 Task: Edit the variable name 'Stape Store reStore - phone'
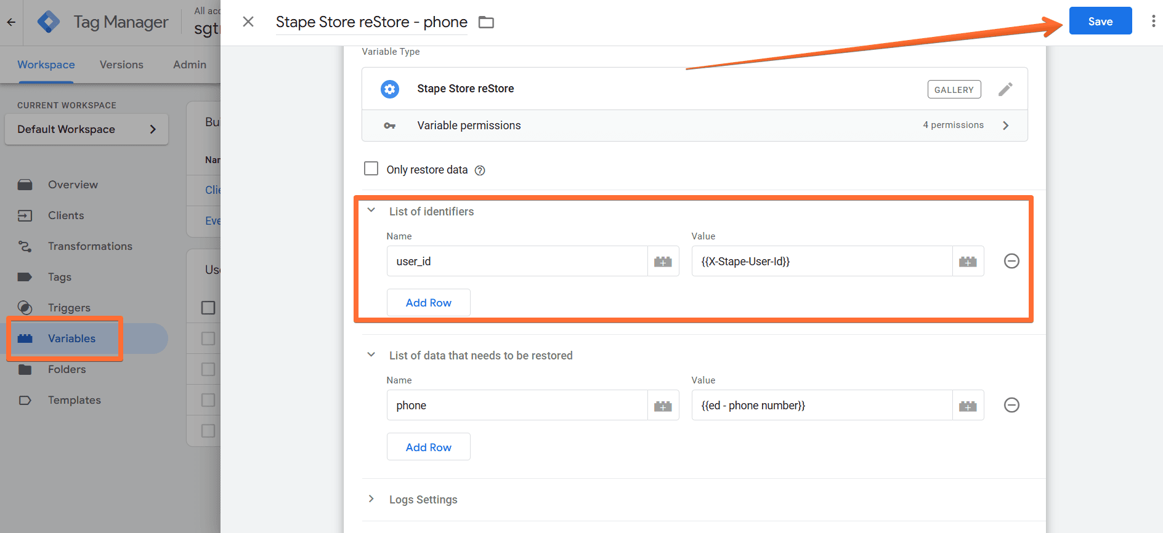click(x=371, y=22)
